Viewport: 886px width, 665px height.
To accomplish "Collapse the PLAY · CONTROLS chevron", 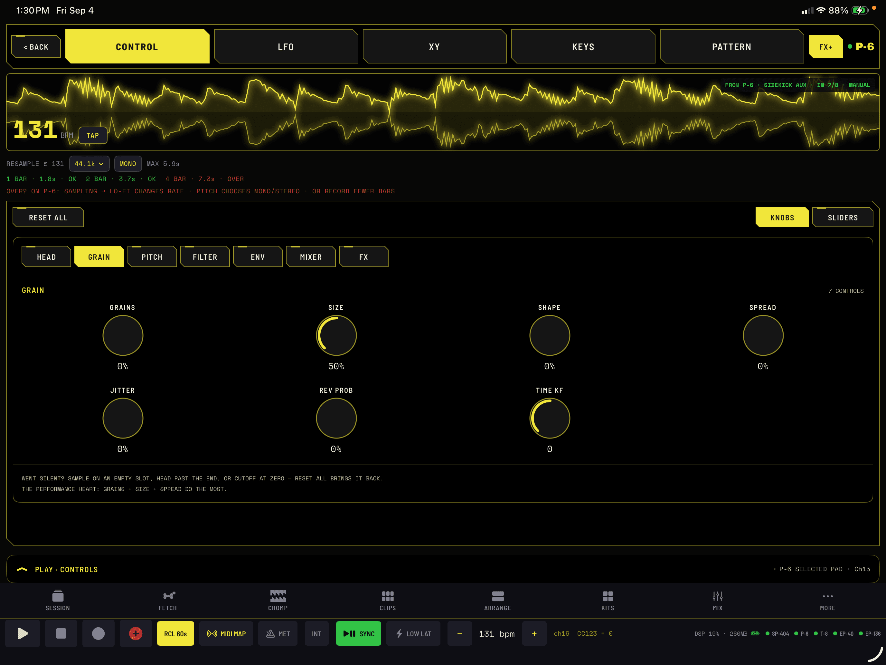I will (22, 569).
